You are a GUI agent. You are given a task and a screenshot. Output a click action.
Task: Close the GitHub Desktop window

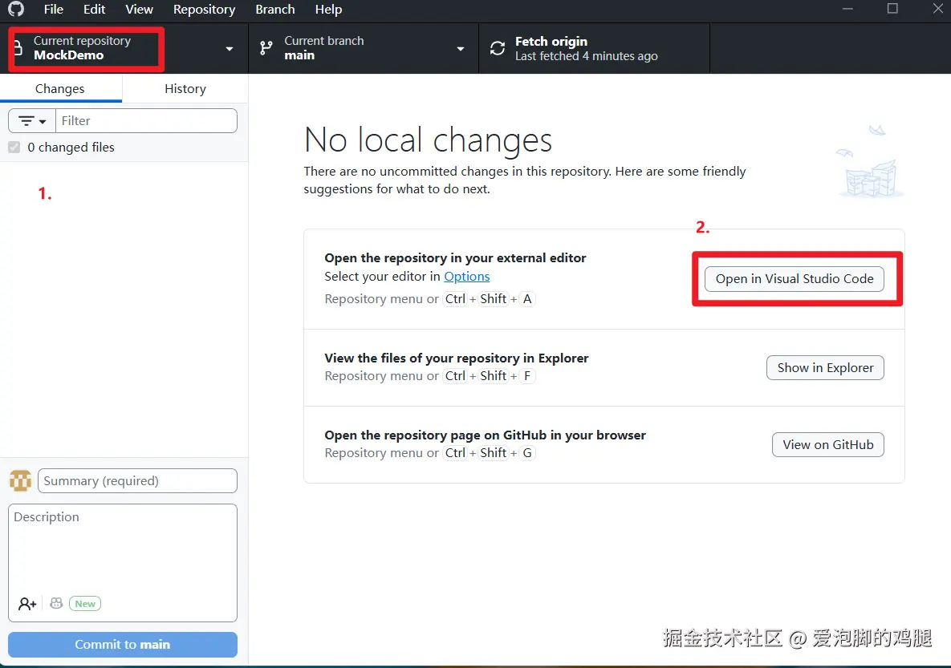pyautogui.click(x=937, y=9)
